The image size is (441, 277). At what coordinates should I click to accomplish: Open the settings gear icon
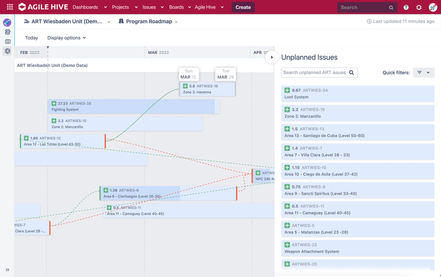pos(419,7)
